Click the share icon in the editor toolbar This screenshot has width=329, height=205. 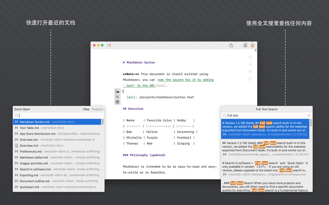(231, 45)
